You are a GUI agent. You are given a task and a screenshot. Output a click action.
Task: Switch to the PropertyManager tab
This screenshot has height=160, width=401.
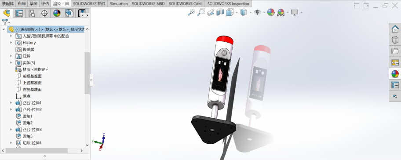(19, 13)
